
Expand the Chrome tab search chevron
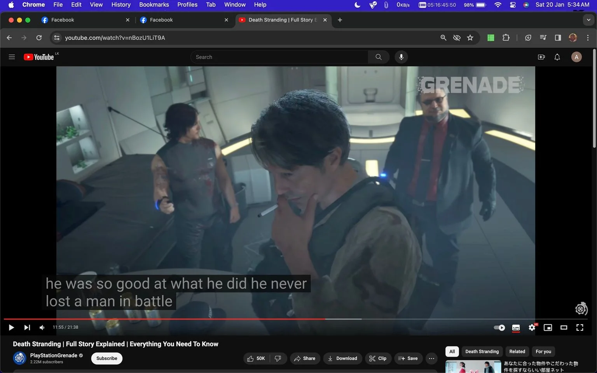[x=588, y=20]
